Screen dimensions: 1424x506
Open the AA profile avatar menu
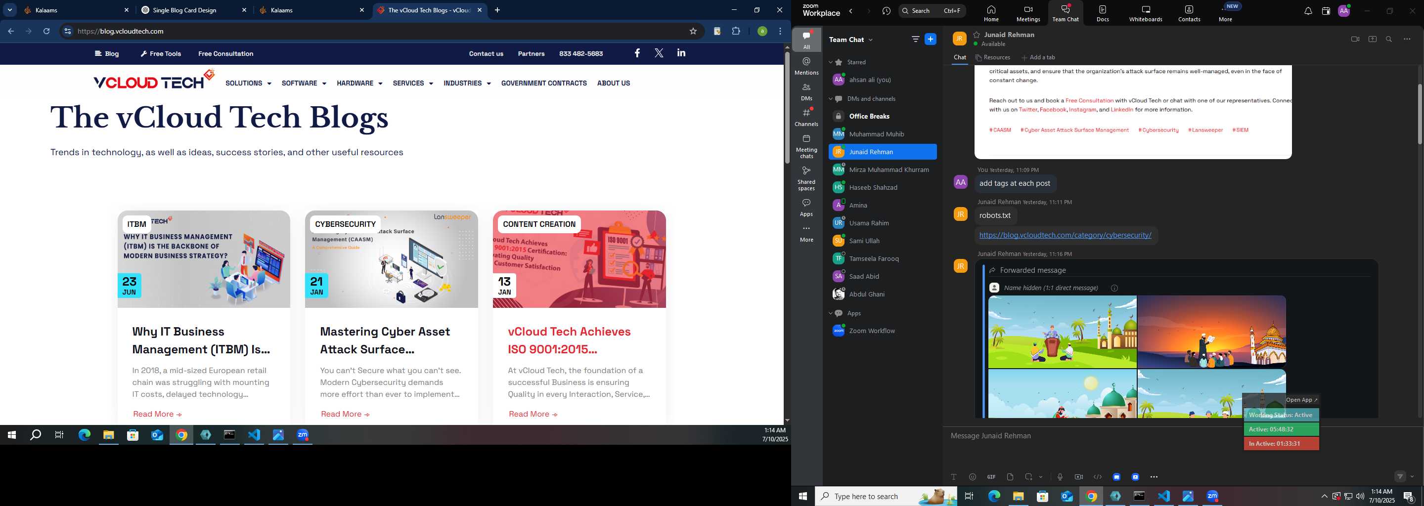pyautogui.click(x=1344, y=10)
